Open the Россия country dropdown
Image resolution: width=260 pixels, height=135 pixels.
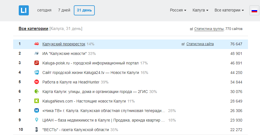pos(178,10)
